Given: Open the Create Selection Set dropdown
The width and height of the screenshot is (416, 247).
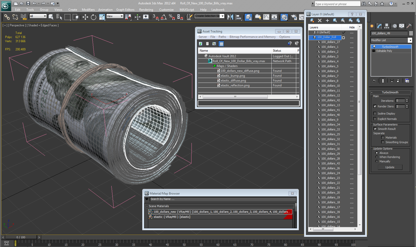Looking at the screenshot, I should pos(222,16).
